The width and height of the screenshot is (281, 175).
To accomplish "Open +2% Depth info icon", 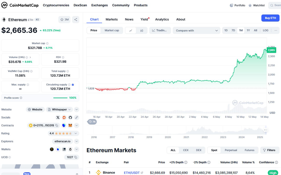I will 186,162.
